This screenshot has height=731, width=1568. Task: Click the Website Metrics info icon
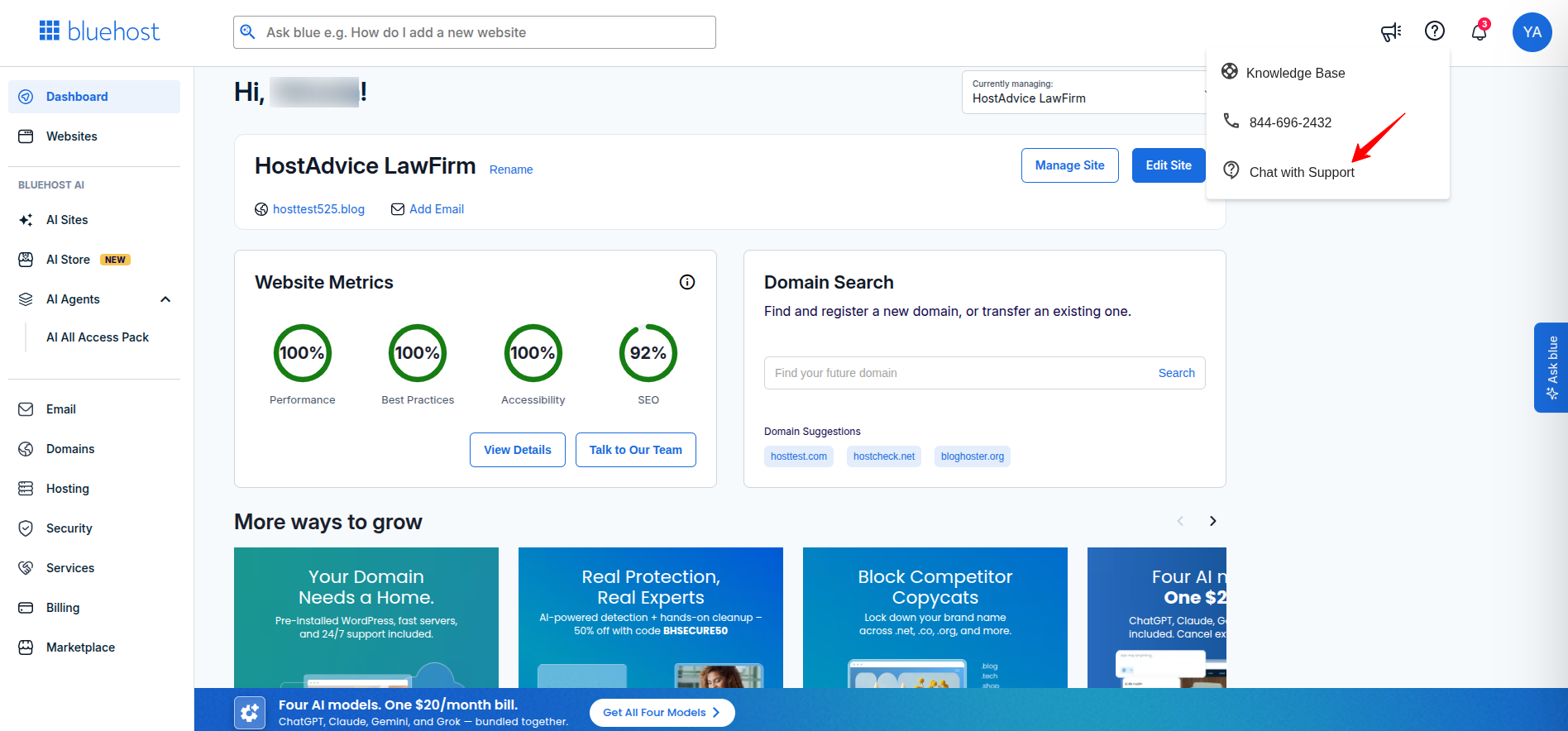coord(687,282)
